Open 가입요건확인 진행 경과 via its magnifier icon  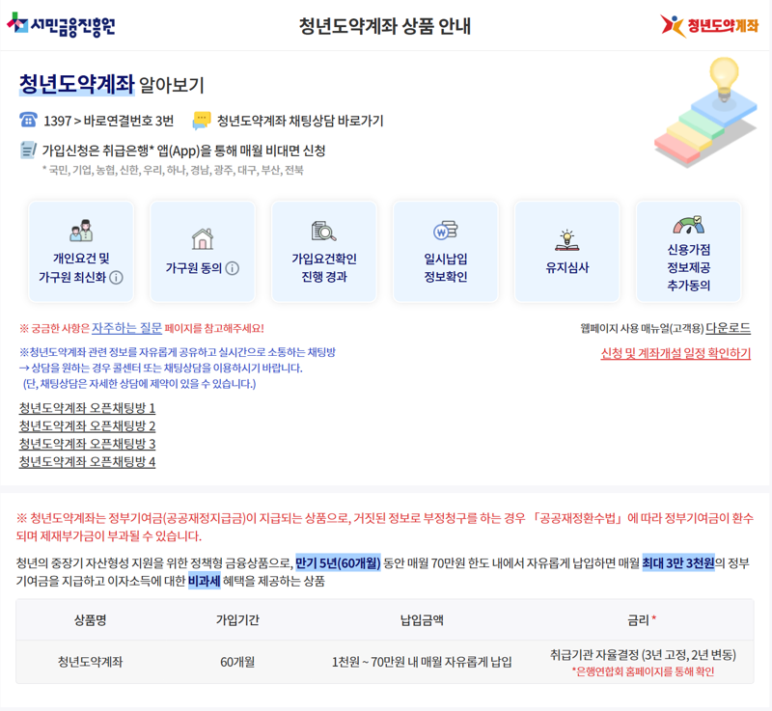click(x=324, y=232)
